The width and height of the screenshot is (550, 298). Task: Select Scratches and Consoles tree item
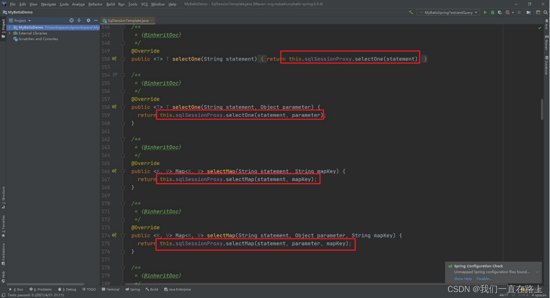click(35, 39)
